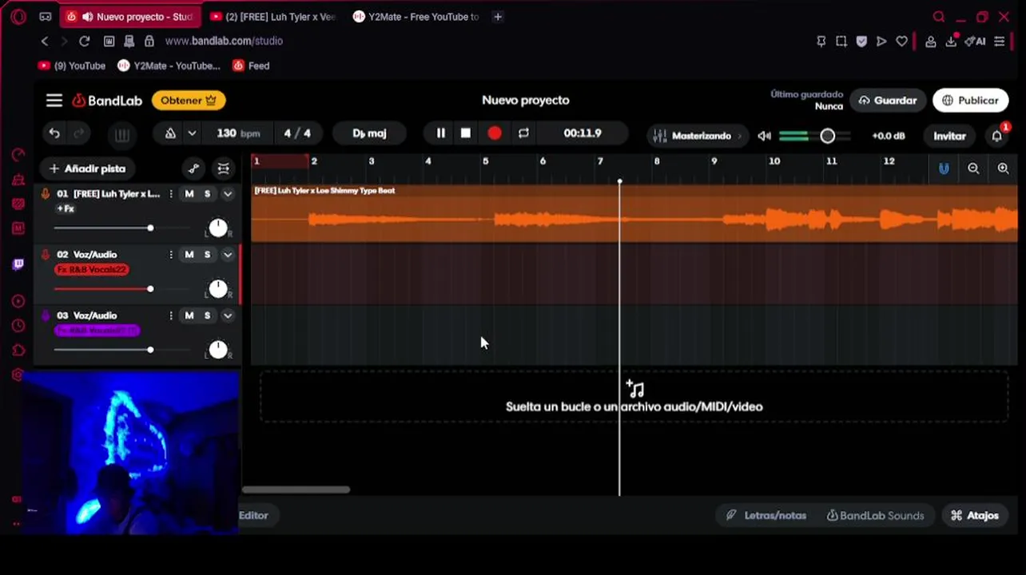Open YouTube bookmark in bookmarks bar
Image resolution: width=1026 pixels, height=575 pixels.
pos(72,65)
